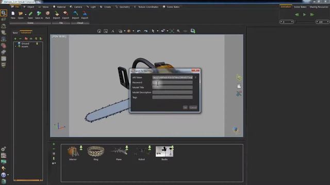
Task: Switch to the Basic scene browser tab
Action: pyautogui.click(x=15, y=33)
